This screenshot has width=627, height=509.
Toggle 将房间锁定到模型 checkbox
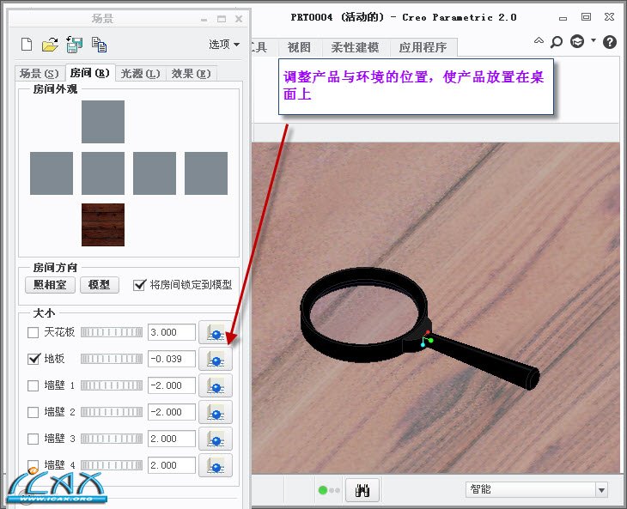(139, 285)
